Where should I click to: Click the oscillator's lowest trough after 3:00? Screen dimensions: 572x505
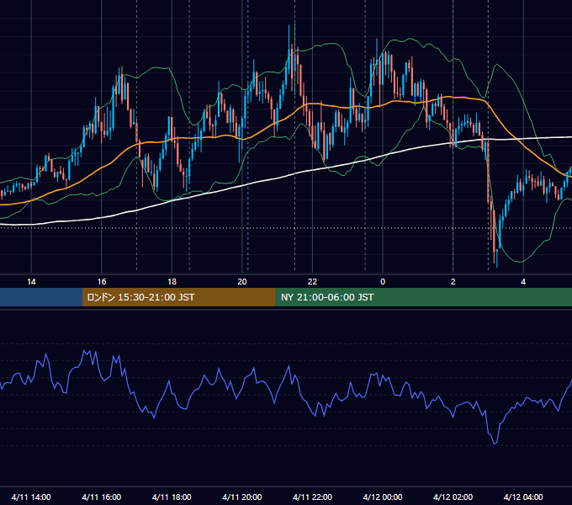pyautogui.click(x=495, y=444)
